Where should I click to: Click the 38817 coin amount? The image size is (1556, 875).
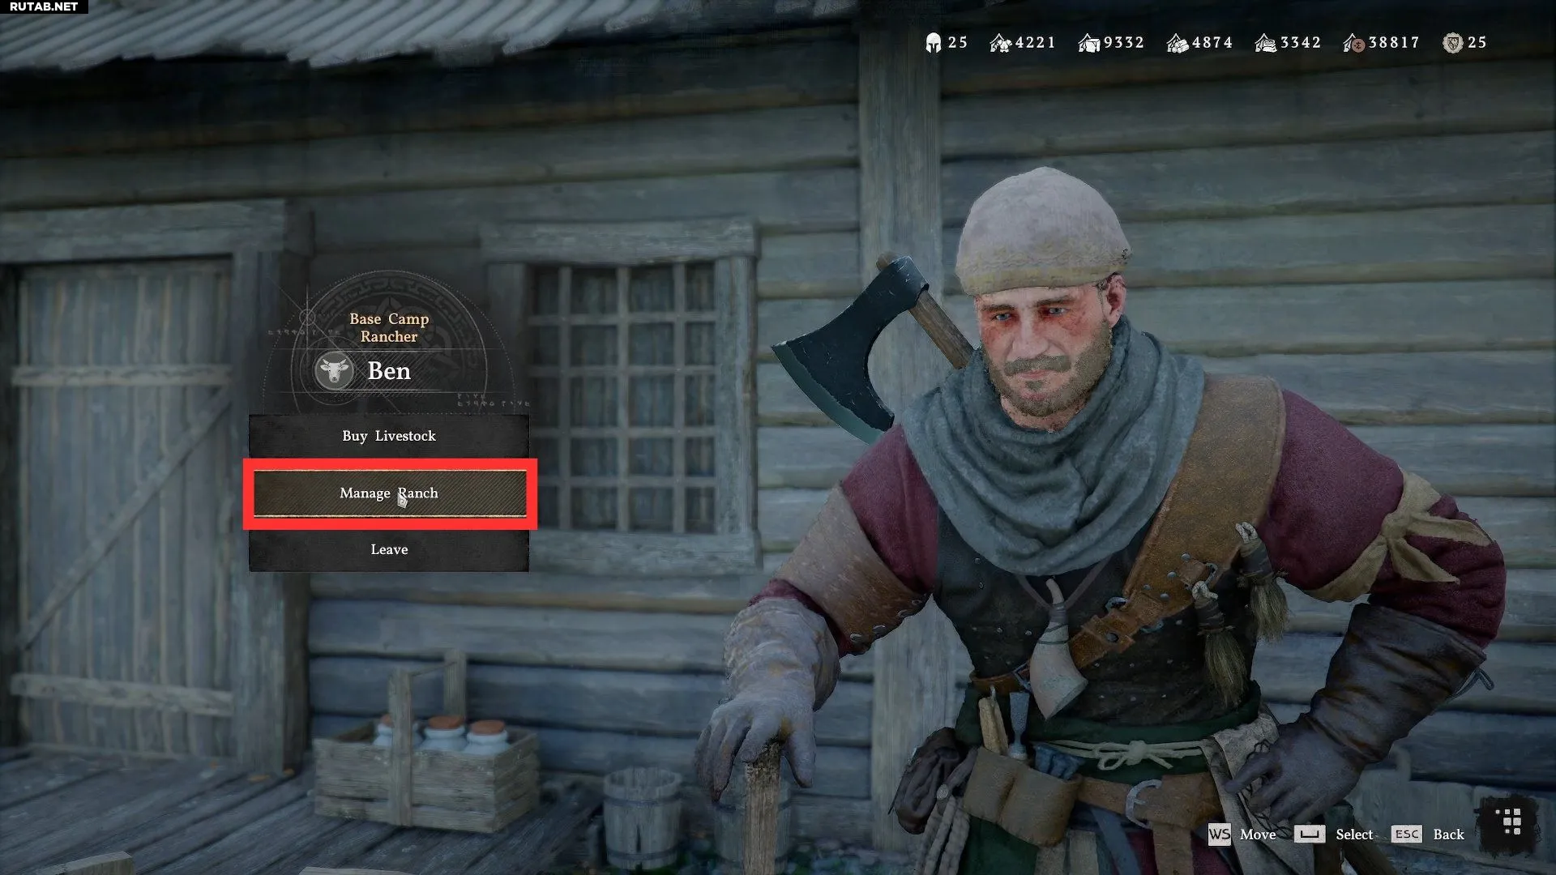click(x=1394, y=43)
